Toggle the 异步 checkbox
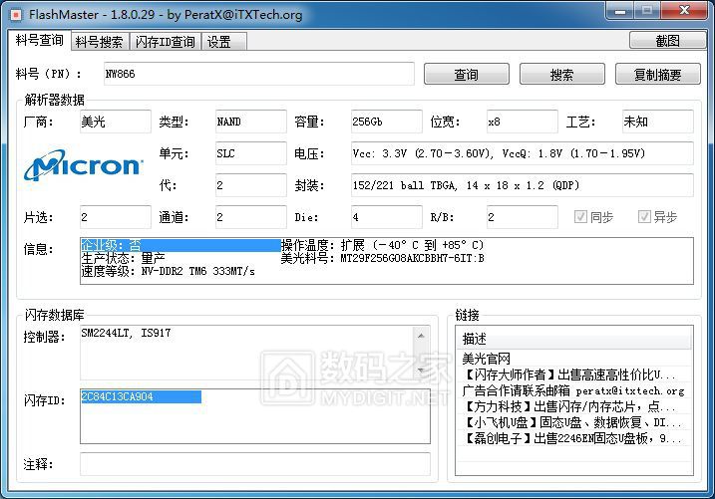This screenshot has width=715, height=499. point(644,217)
